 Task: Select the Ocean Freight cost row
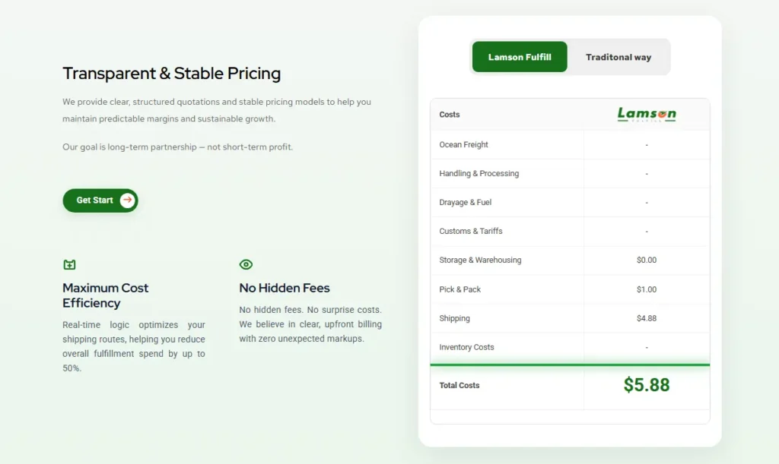[570, 144]
